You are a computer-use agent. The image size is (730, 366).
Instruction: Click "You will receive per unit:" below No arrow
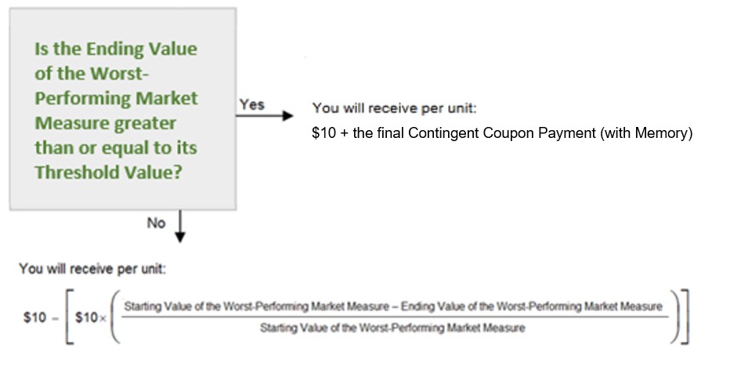point(92,269)
